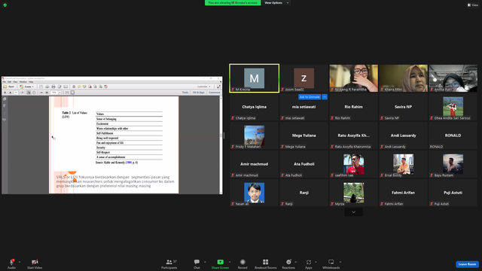Open the Customize dropdown in Acrobat
Image resolution: width=482 pixels, height=271 pixels.
(x=204, y=87)
